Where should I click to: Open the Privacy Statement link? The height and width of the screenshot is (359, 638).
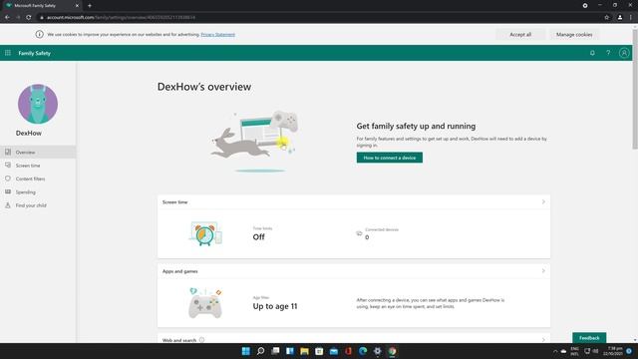217,35
